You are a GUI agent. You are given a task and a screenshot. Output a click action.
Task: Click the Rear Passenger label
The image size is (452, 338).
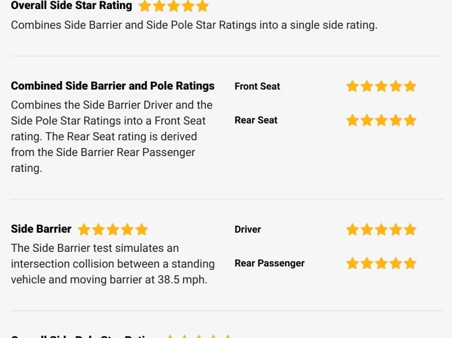pyautogui.click(x=270, y=263)
